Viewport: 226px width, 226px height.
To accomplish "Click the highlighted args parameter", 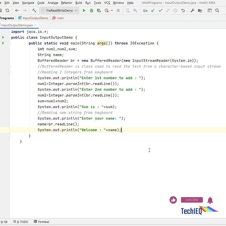I will coord(101,43).
